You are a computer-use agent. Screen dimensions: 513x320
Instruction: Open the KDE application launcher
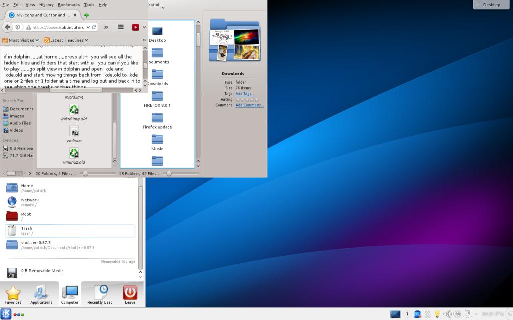point(6,314)
